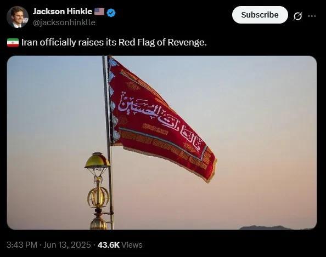Subscribe to Jackson Hinkle
326x257 pixels.
(260, 15)
